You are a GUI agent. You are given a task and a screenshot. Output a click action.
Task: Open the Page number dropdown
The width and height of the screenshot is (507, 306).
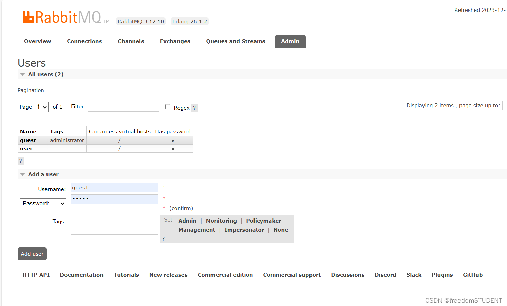41,107
